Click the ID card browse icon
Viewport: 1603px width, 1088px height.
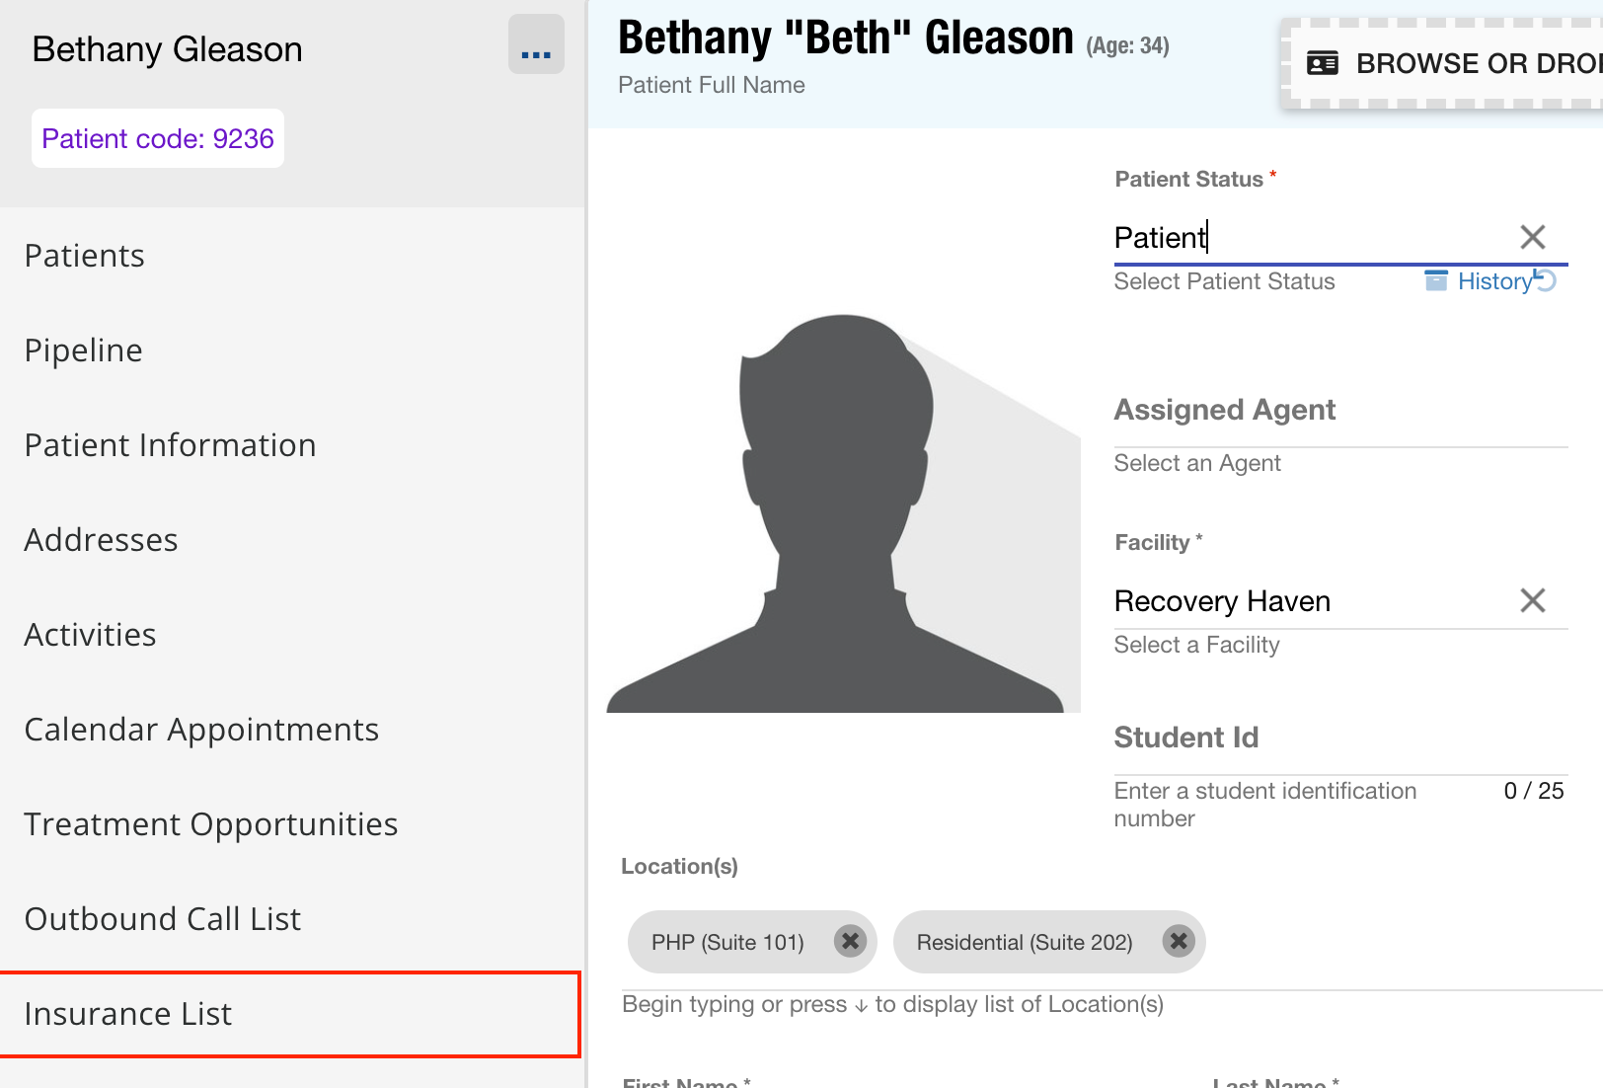click(x=1323, y=64)
